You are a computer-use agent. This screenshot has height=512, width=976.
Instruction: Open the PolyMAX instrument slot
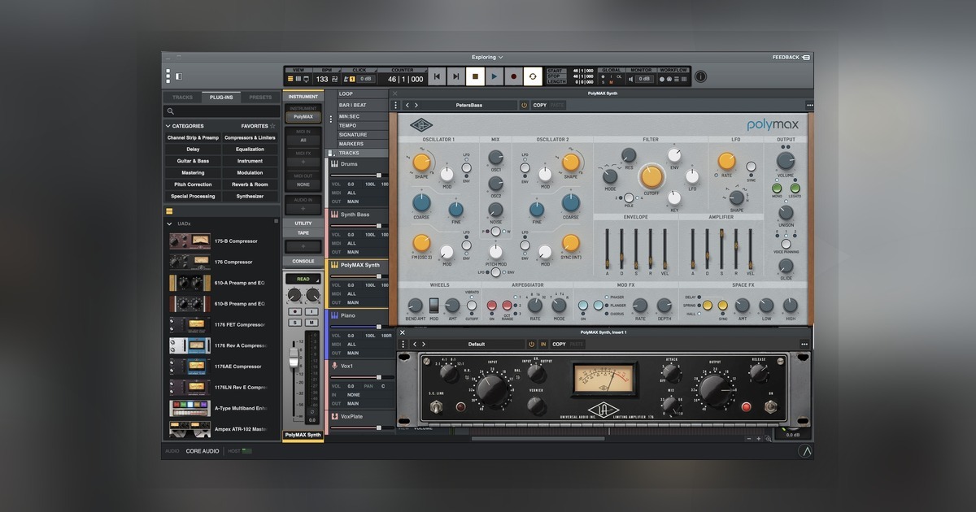tap(303, 117)
